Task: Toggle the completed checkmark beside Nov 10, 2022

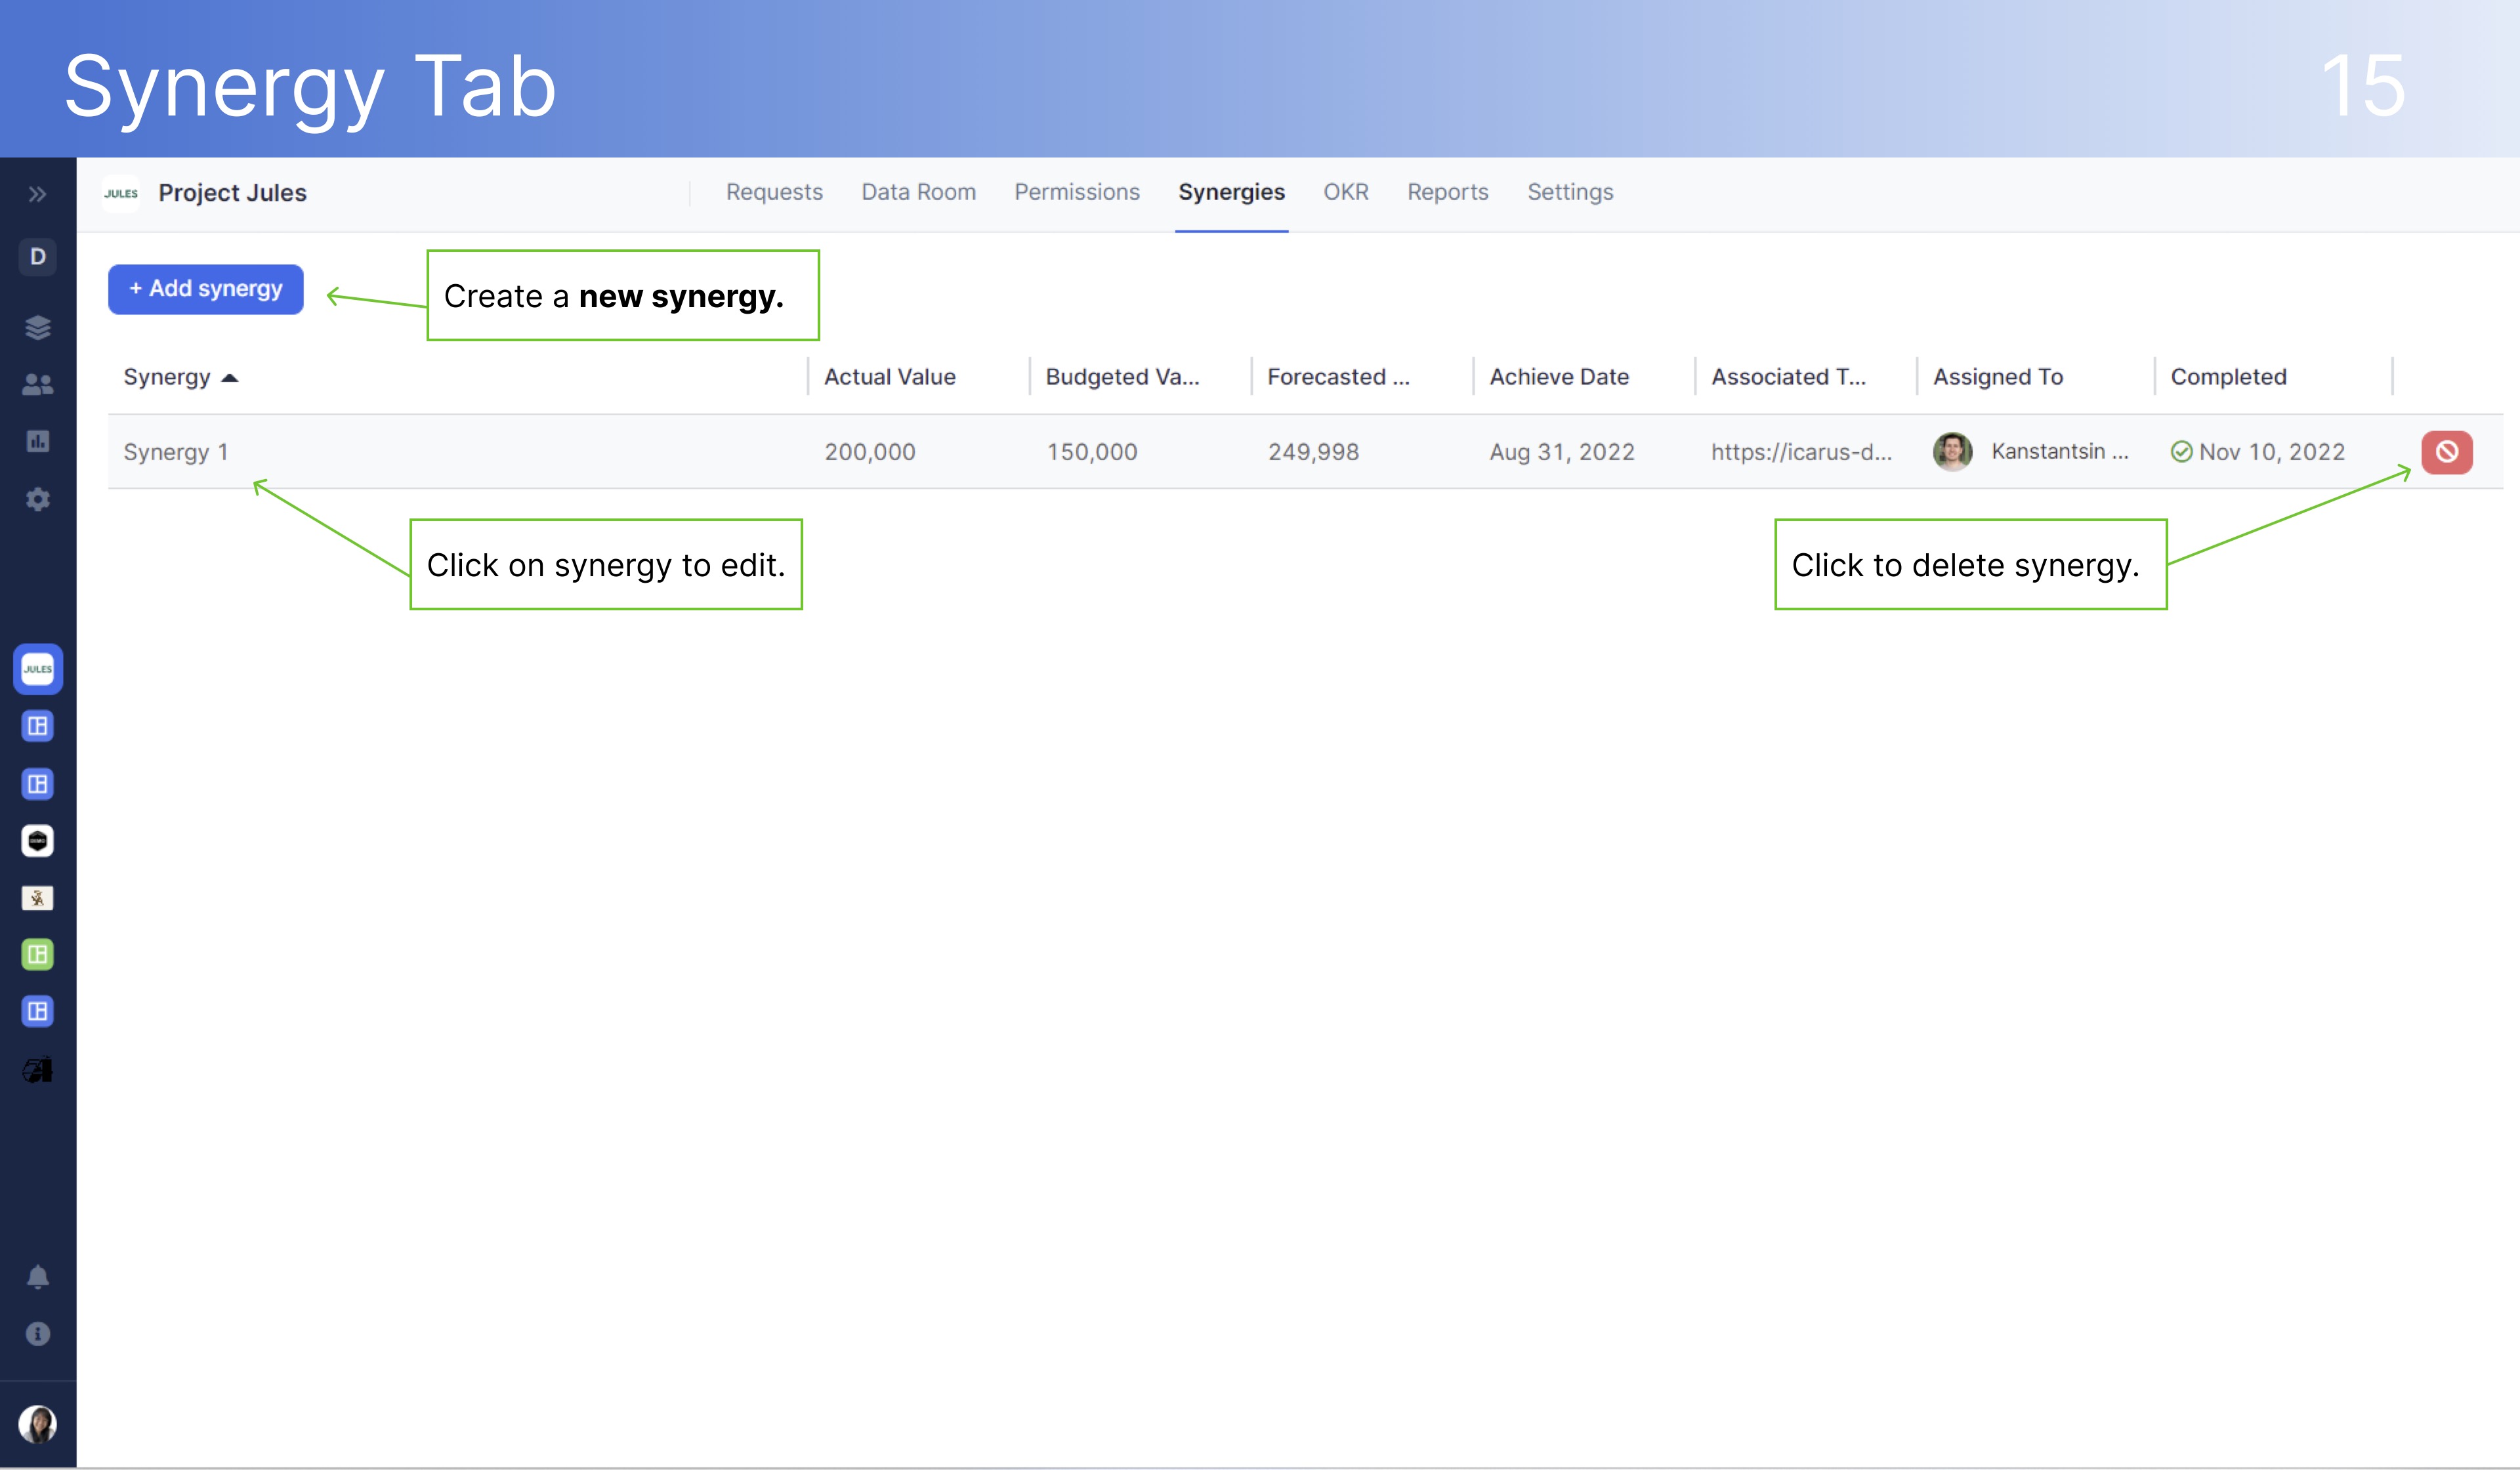Action: coord(2182,452)
